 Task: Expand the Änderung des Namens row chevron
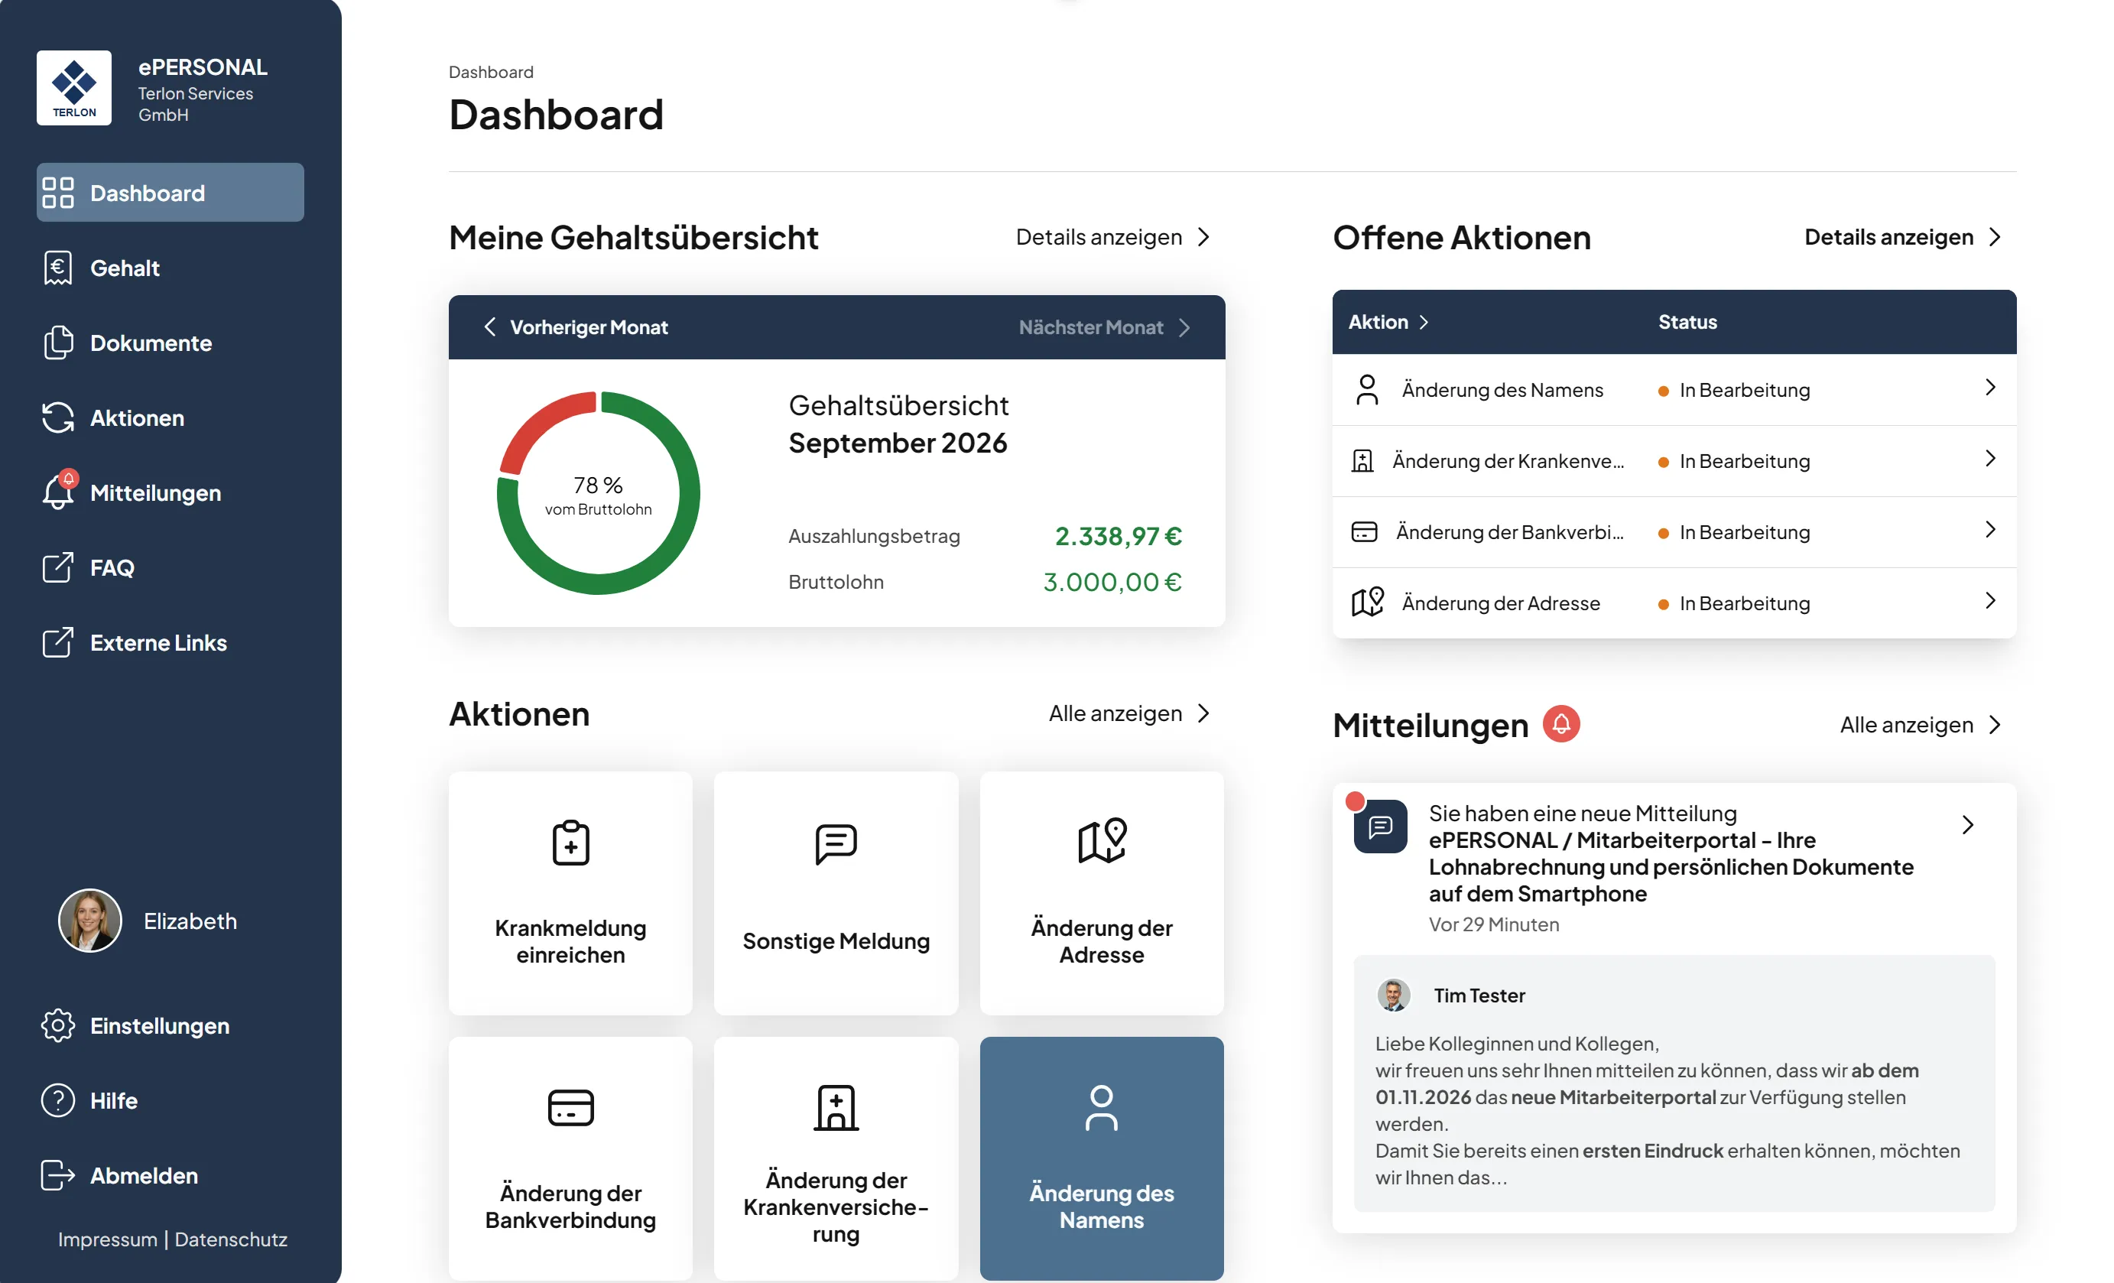[x=1990, y=388]
